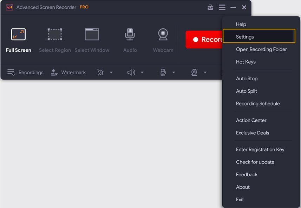Image resolution: width=301 pixels, height=208 pixels.
Task: Expand the webcam dropdown arrow
Action: point(205,73)
